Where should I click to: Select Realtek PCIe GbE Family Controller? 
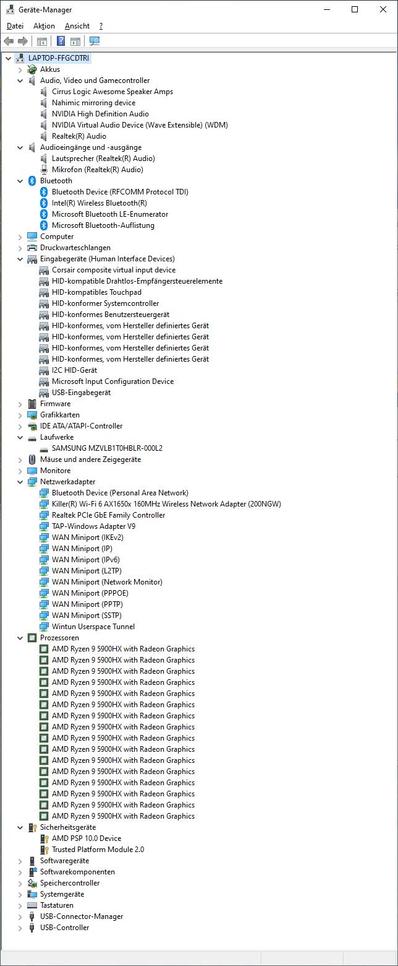pos(108,515)
